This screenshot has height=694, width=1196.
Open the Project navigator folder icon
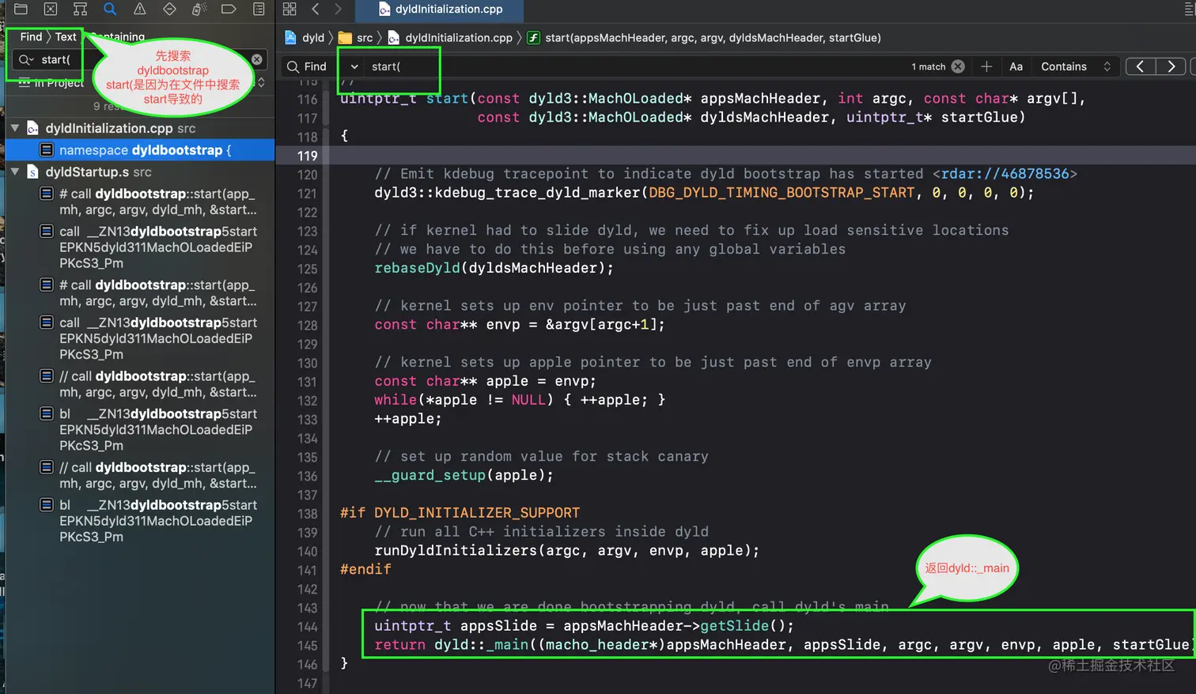click(21, 9)
